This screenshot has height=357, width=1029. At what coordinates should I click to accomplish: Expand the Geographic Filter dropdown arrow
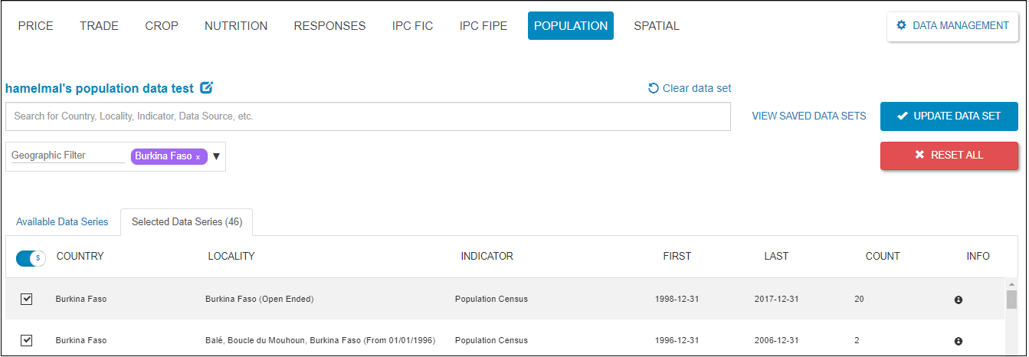tap(216, 156)
